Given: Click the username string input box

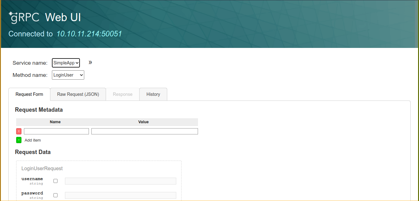Looking at the screenshot, I should pyautogui.click(x=120, y=181).
